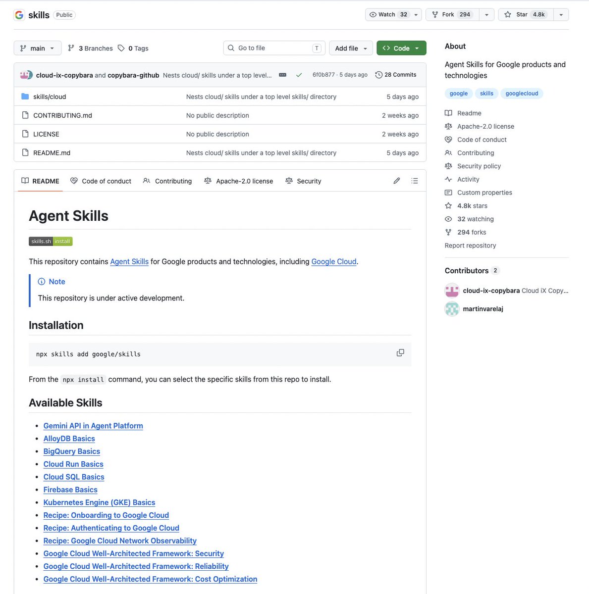Open the 0 Tags link
The width and height of the screenshot is (589, 594).
pyautogui.click(x=133, y=49)
